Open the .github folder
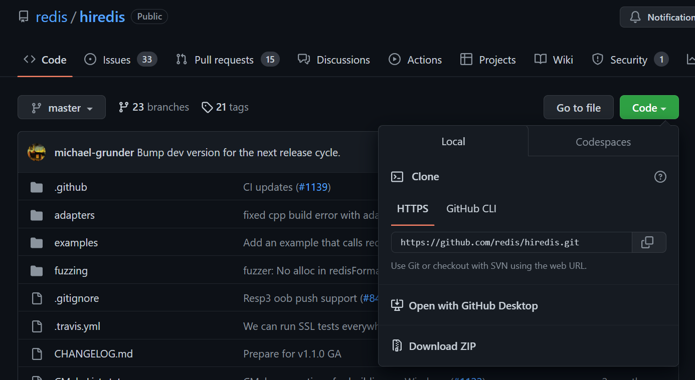Screen dimensions: 695x380 (x=71, y=187)
